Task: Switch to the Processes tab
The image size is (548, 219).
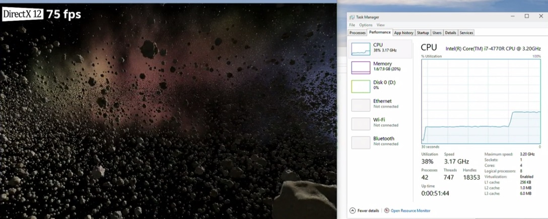Action: point(357,33)
